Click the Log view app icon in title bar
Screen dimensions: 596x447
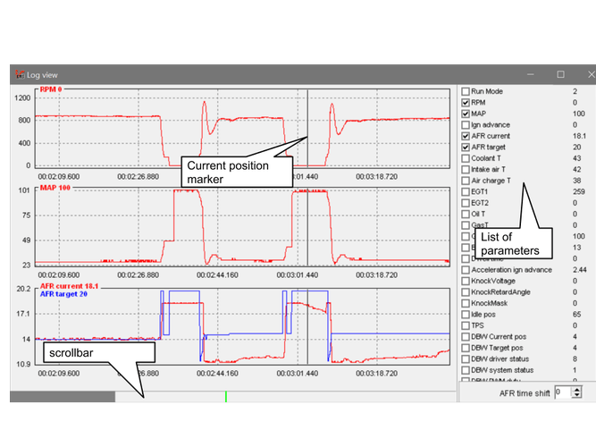point(17,75)
